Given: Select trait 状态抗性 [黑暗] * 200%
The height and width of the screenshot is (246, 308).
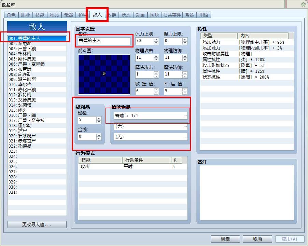Looking at the screenshot, I should pos(247,77).
